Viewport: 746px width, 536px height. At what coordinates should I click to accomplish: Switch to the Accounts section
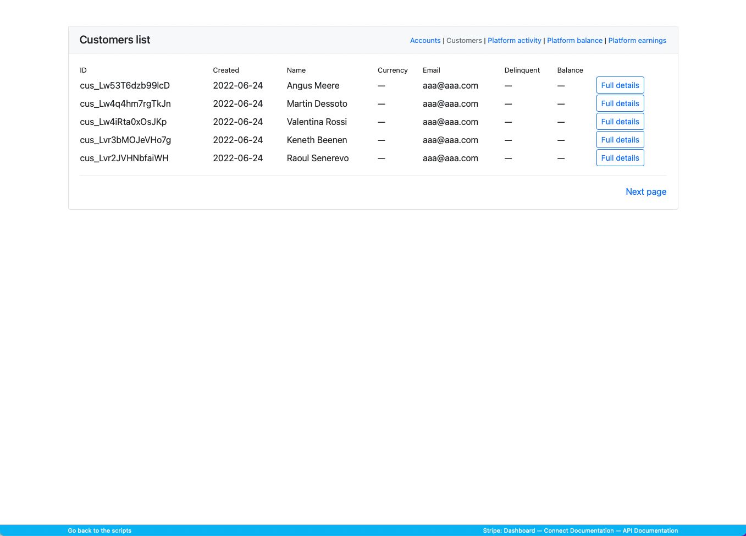pos(425,41)
